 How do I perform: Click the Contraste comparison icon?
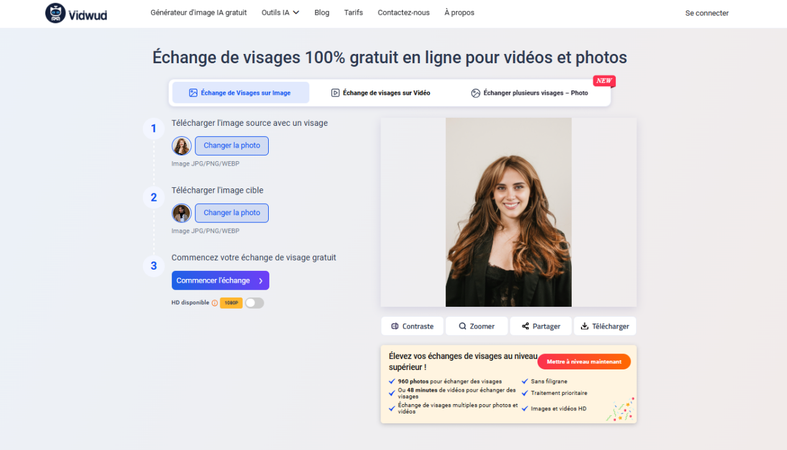[396, 325]
